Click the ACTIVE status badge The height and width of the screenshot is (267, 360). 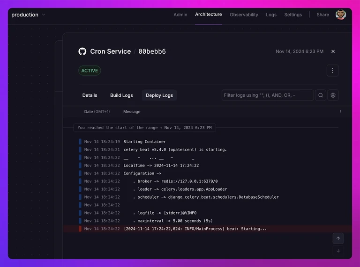tap(90, 71)
